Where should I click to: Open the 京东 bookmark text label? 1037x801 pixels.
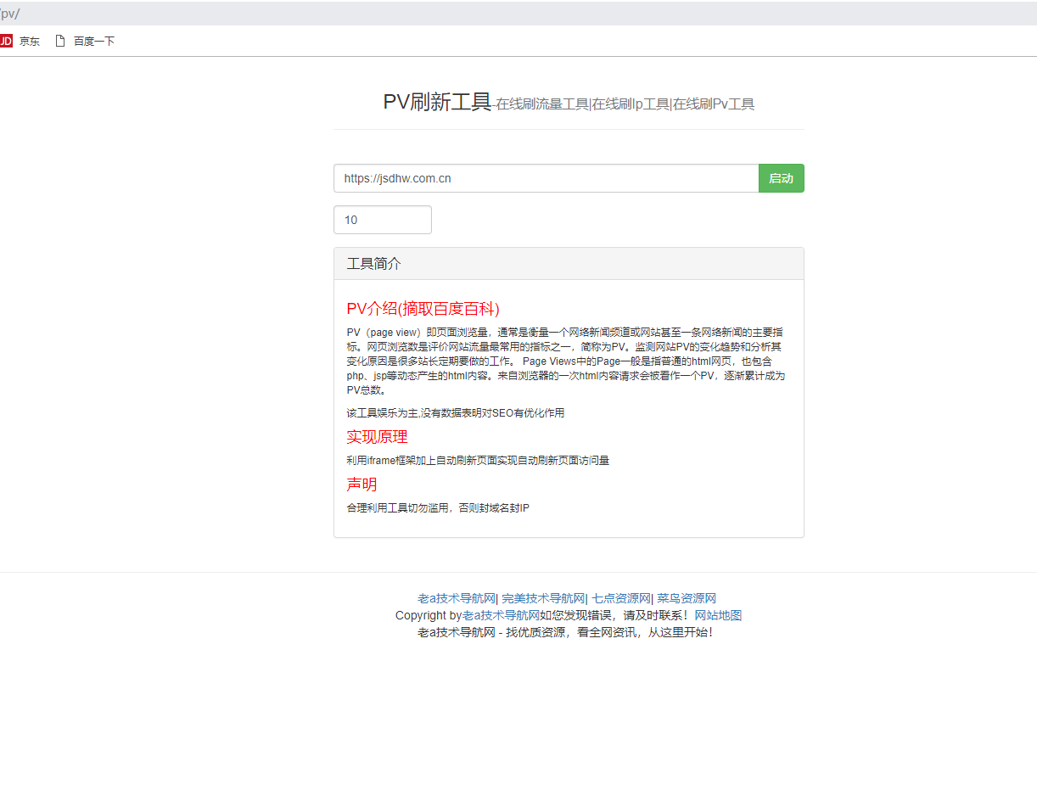coord(30,41)
